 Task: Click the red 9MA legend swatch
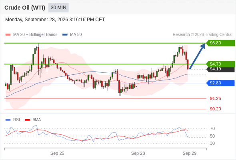(x=27, y=120)
